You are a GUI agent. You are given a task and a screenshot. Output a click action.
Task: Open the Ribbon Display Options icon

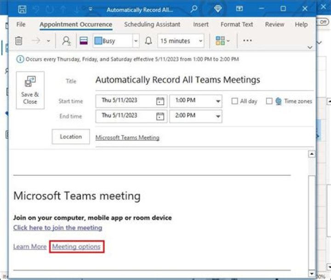click(240, 9)
